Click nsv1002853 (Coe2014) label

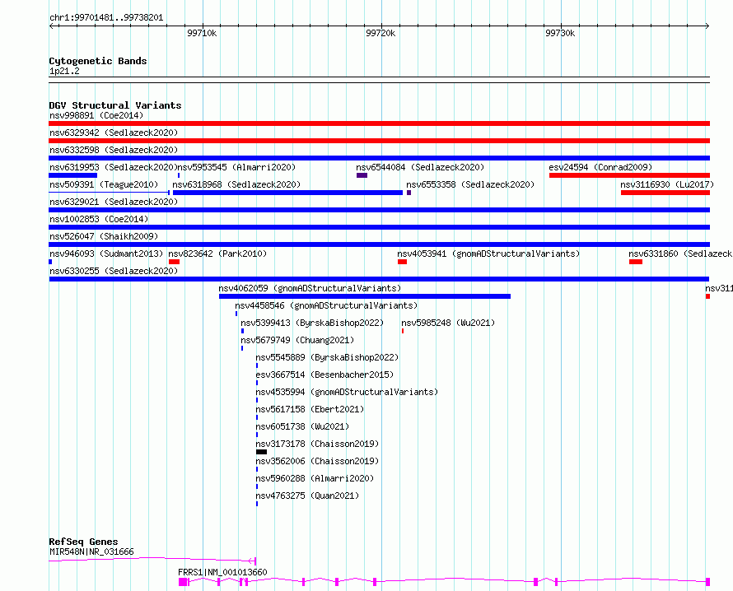click(x=99, y=219)
